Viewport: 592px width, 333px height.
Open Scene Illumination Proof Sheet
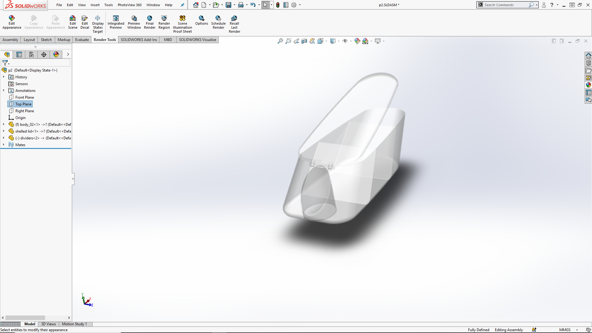[x=182, y=24]
